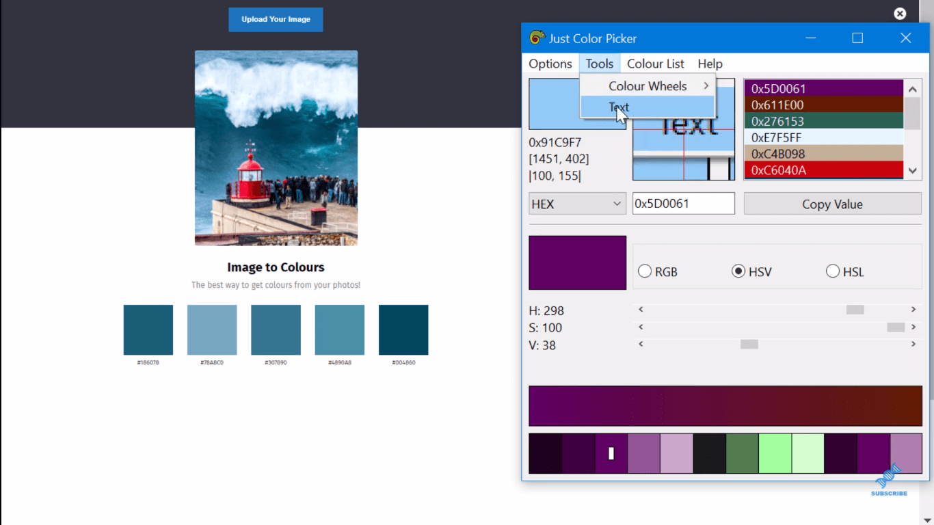Click the Copy Value button
Image resolution: width=934 pixels, height=525 pixels.
pyautogui.click(x=832, y=204)
